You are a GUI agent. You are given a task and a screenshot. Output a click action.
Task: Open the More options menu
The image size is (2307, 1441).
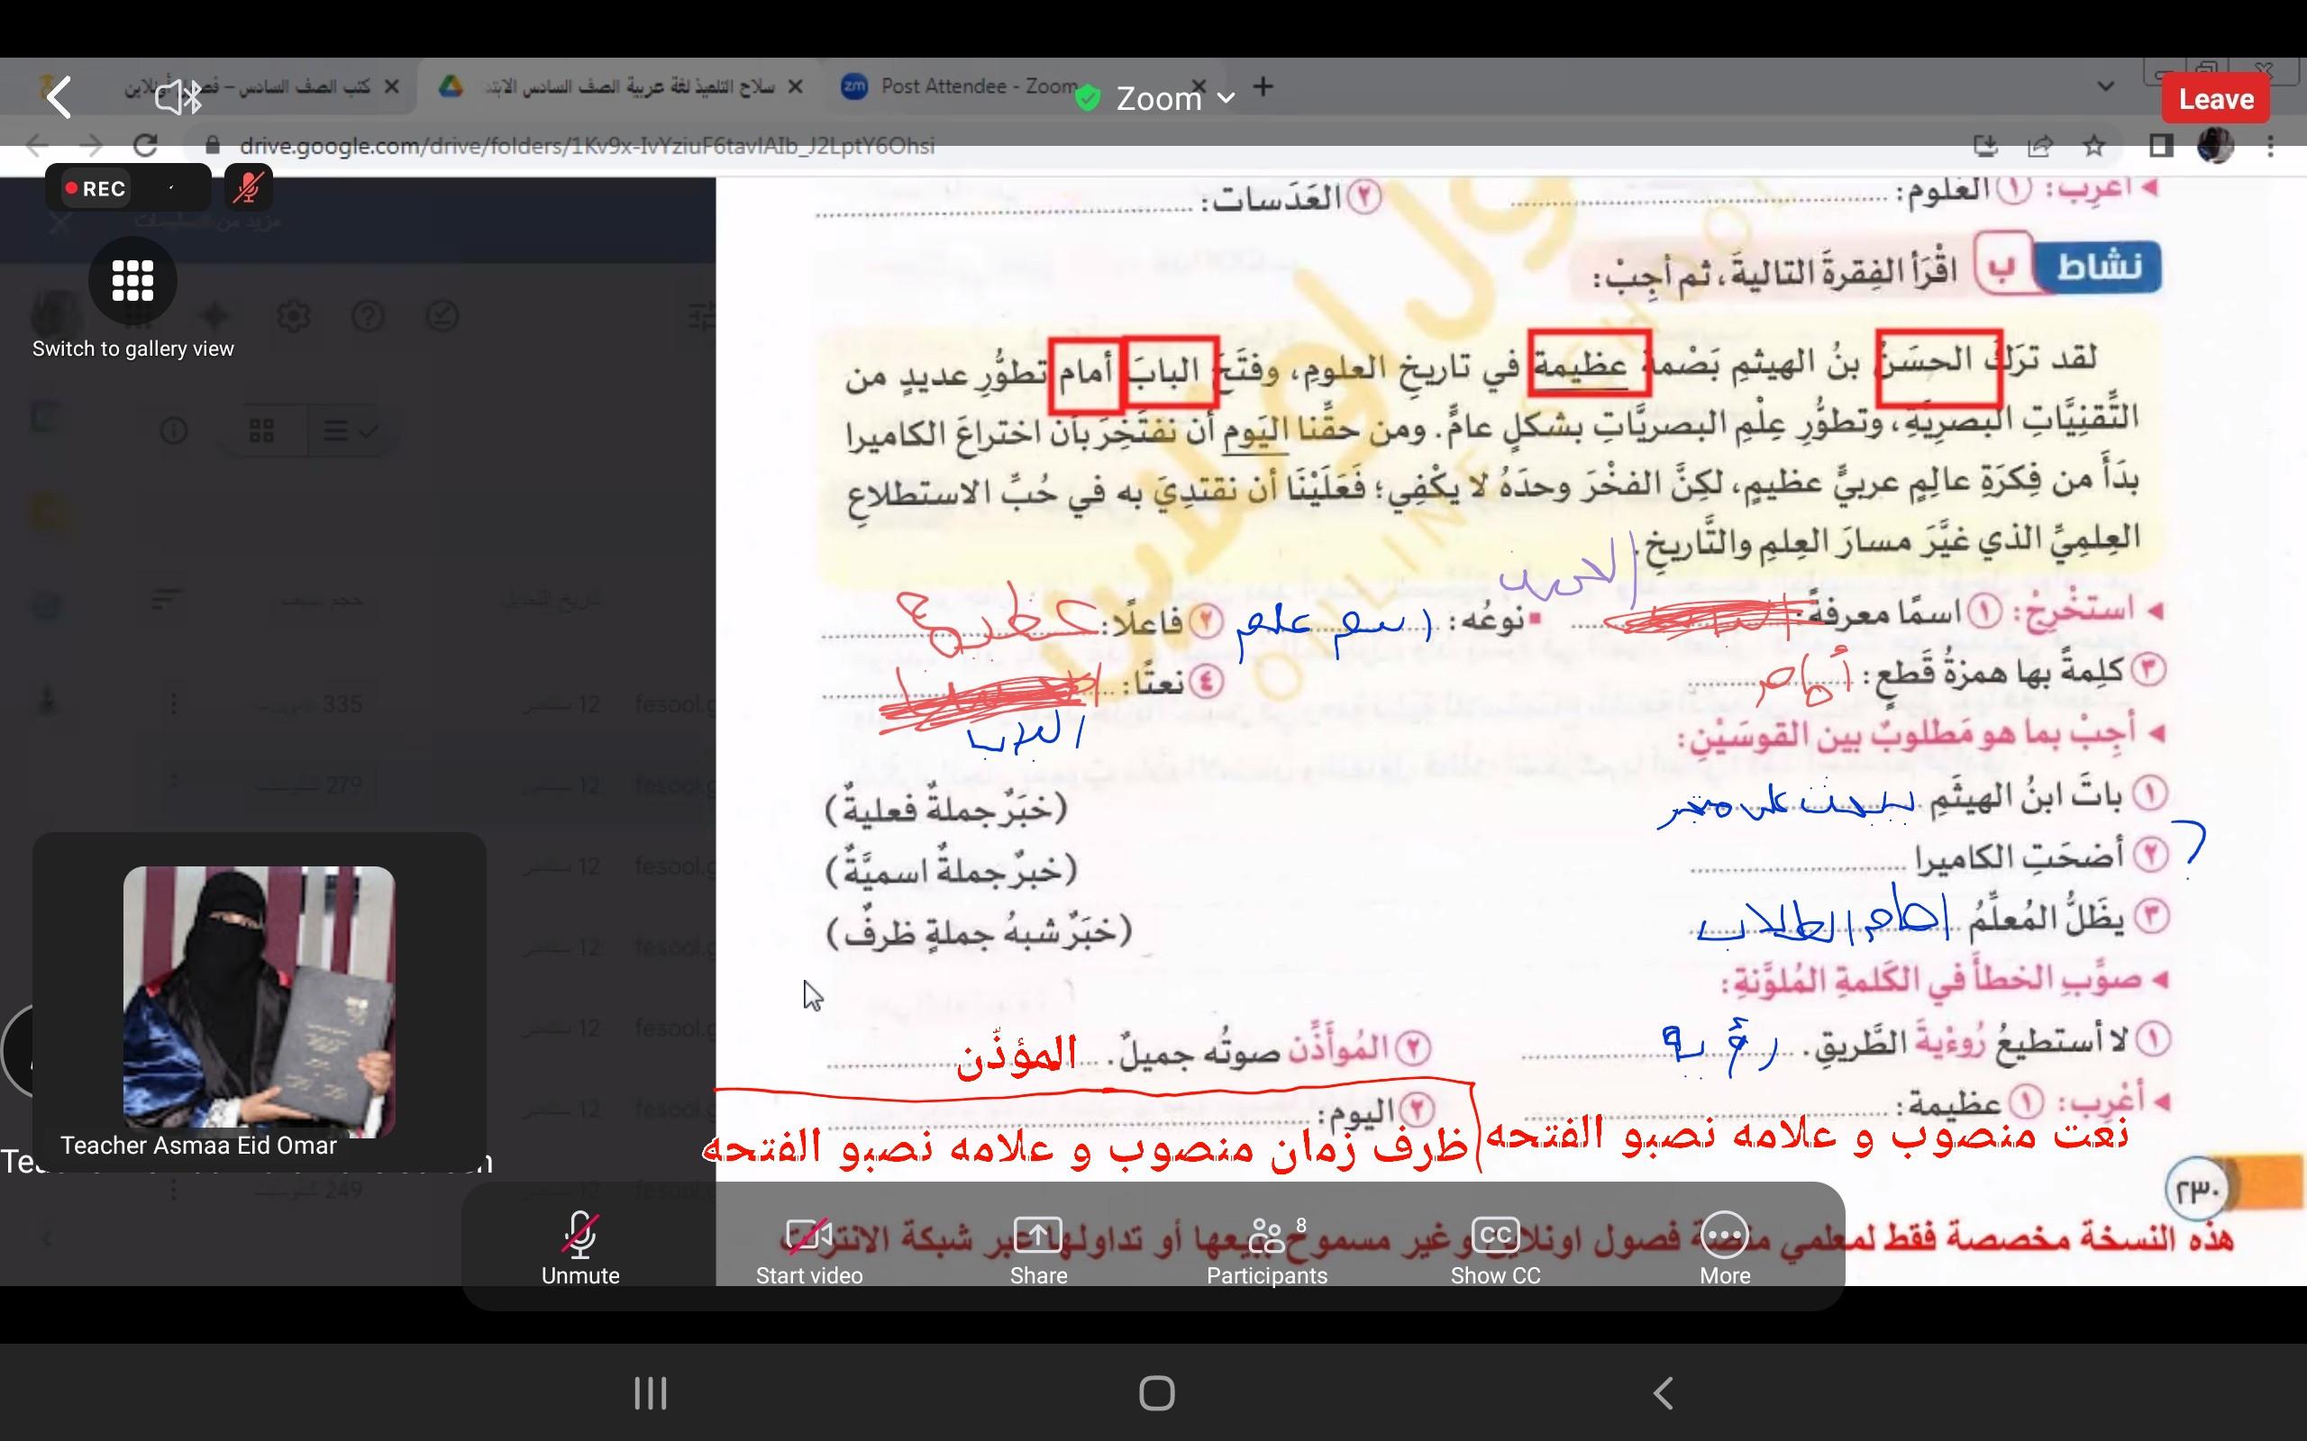pos(1724,1246)
